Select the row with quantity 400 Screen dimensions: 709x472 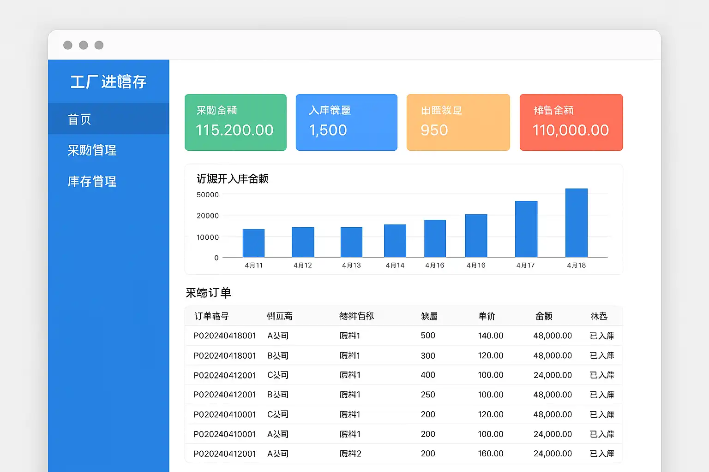click(x=404, y=375)
